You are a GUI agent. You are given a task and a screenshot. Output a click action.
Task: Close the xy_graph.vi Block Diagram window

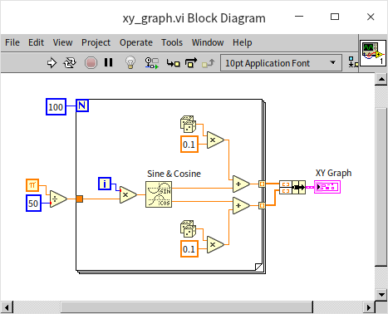[x=371, y=17]
